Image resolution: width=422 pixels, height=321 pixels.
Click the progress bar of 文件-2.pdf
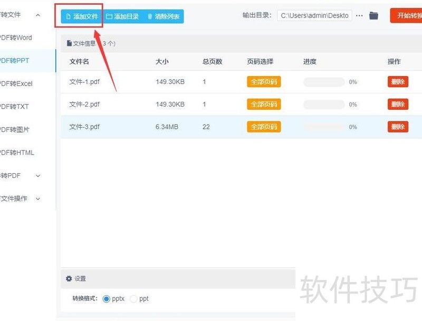[x=324, y=105]
